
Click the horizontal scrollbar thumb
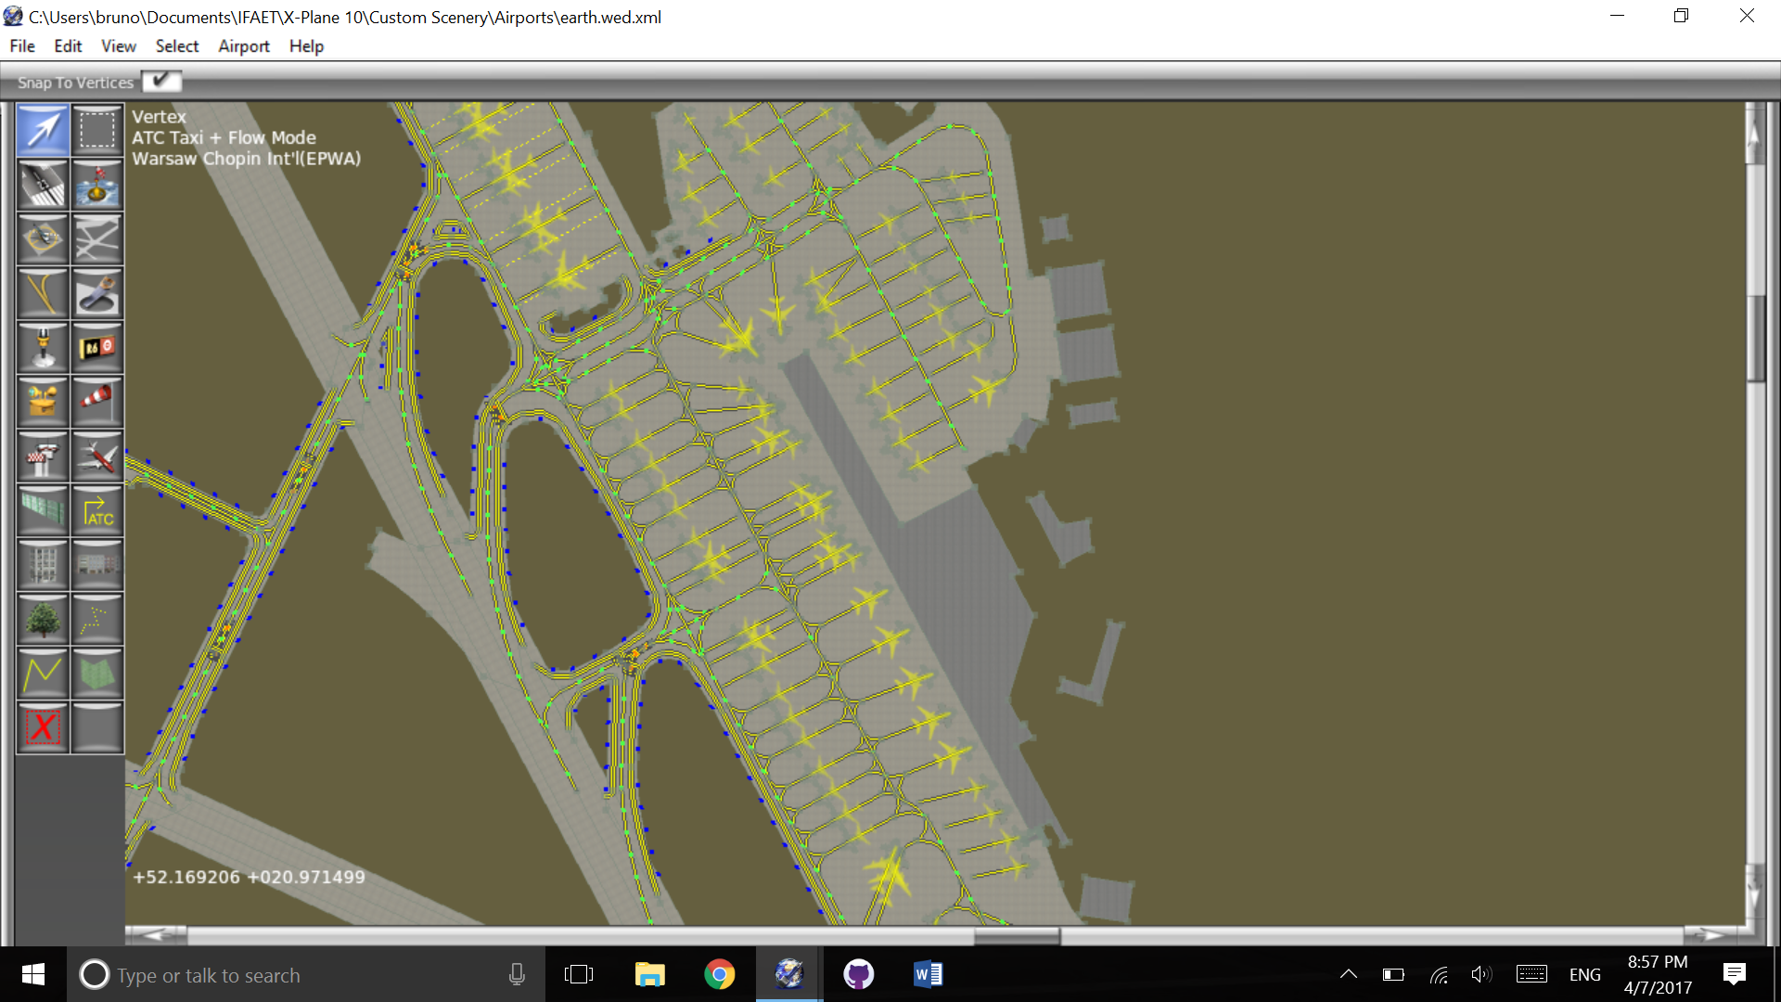[1017, 935]
